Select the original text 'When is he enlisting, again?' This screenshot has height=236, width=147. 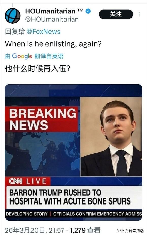[x=53, y=44]
